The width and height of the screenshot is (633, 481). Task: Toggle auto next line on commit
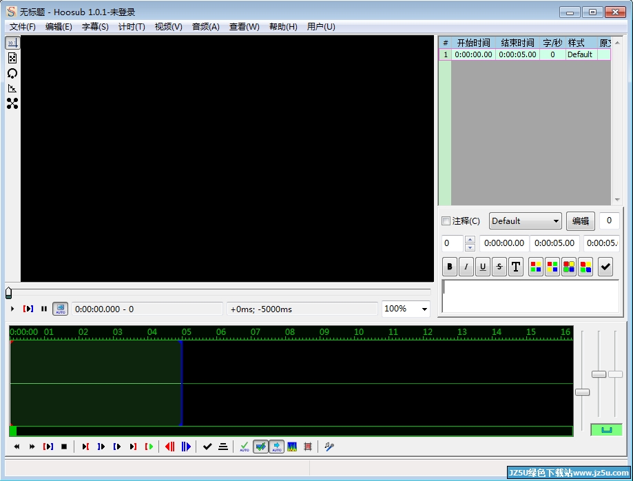click(x=261, y=447)
